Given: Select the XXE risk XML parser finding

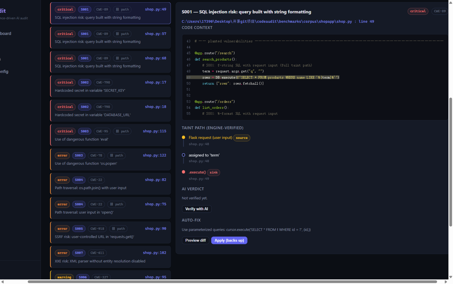Looking at the screenshot, I should [x=110, y=257].
